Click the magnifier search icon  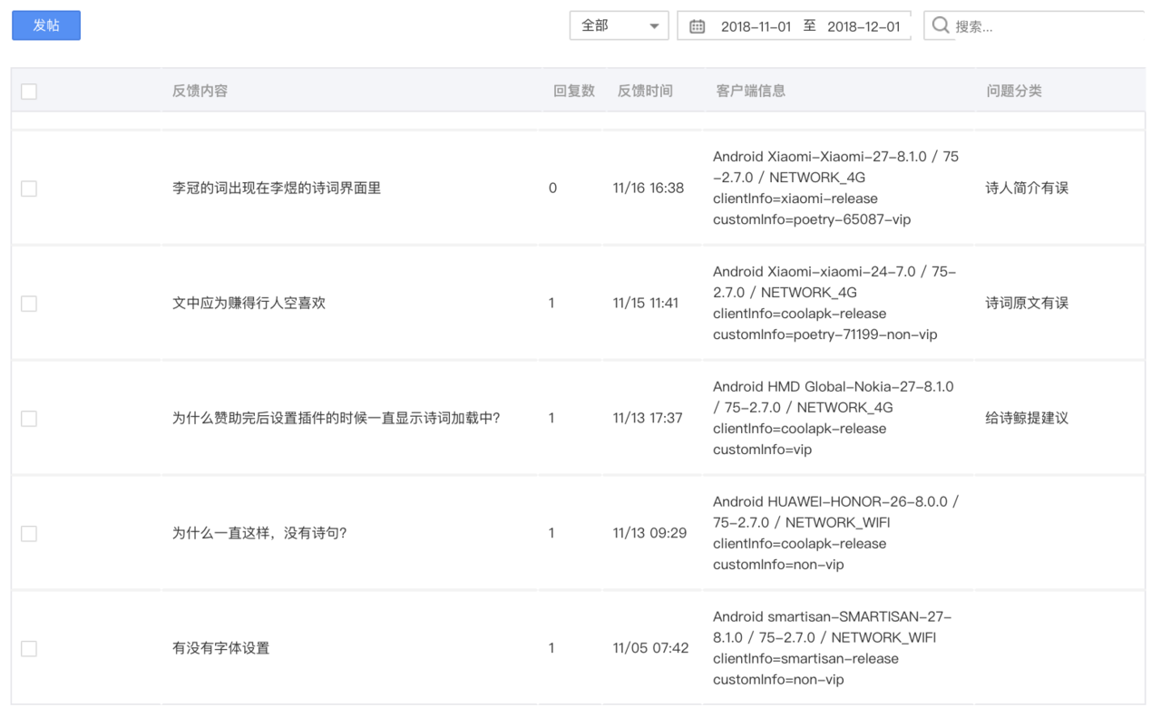pyautogui.click(x=941, y=25)
